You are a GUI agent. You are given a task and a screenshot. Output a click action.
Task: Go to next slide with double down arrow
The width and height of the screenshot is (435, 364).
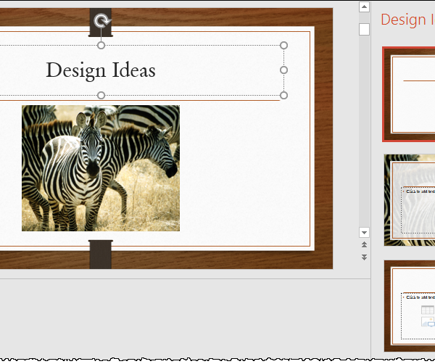tap(364, 257)
